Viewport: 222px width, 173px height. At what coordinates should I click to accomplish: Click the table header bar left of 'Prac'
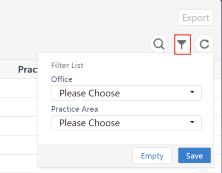pos(8,69)
